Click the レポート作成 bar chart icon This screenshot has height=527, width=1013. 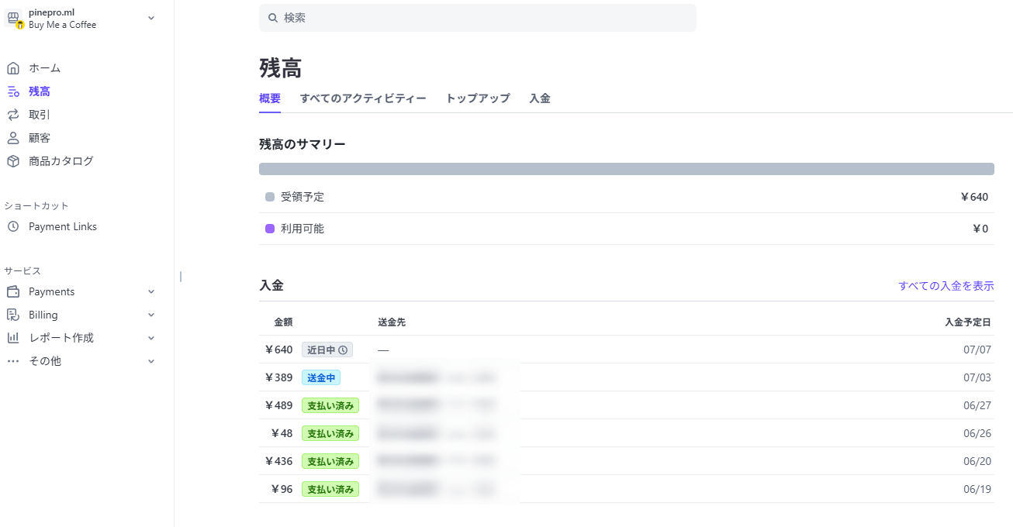pos(12,338)
